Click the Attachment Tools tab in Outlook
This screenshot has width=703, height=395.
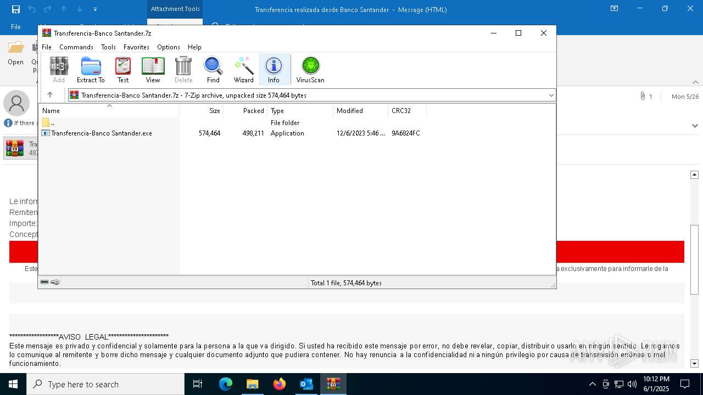coord(175,9)
